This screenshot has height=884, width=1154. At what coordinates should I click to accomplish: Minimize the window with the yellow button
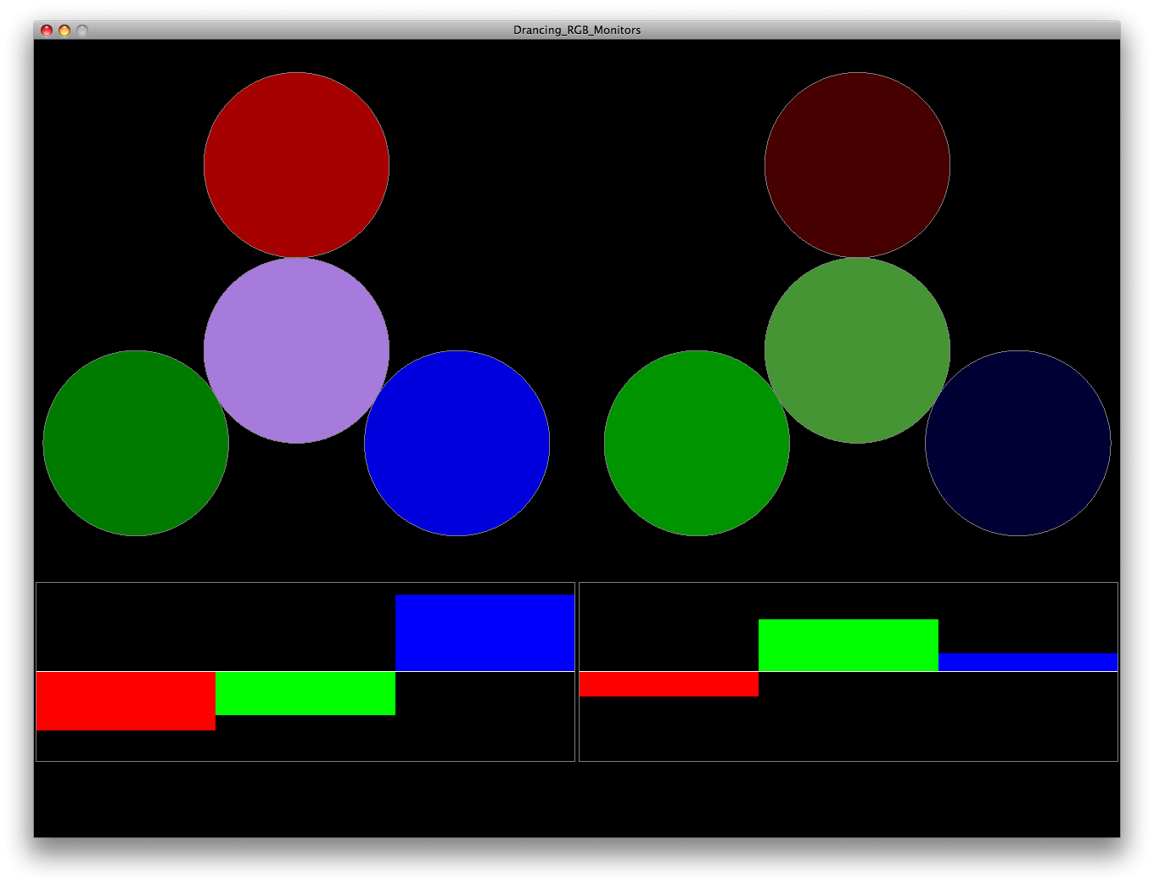(x=64, y=31)
